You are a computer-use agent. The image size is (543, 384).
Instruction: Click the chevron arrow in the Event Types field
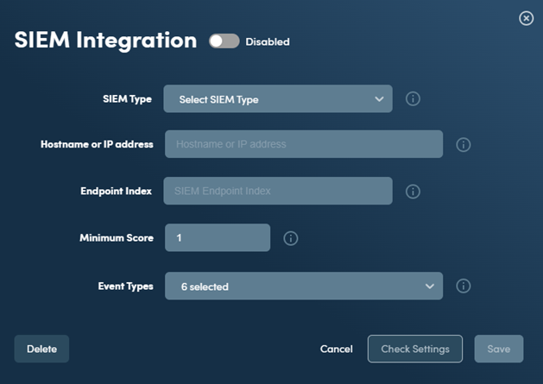tap(430, 286)
